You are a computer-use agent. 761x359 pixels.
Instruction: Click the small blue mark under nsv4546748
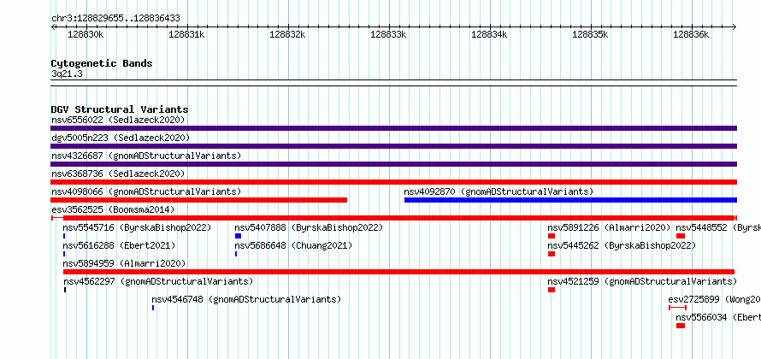[x=153, y=308]
